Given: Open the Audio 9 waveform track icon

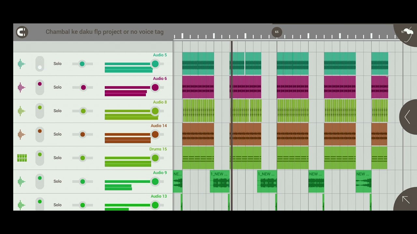Looking at the screenshot, I should (22, 181).
